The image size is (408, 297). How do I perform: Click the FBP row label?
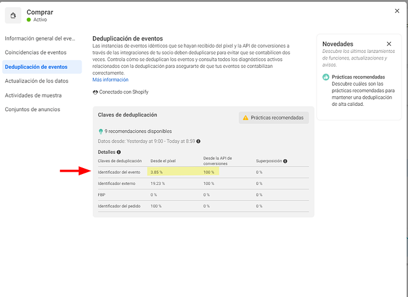click(102, 195)
